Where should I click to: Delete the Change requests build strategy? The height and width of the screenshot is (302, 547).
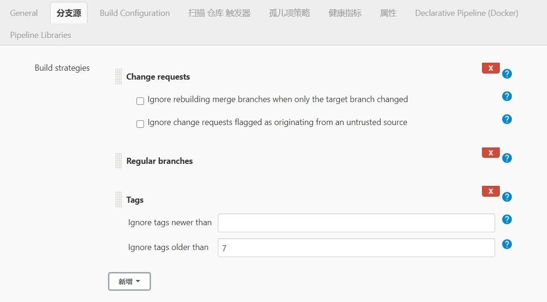tap(490, 68)
